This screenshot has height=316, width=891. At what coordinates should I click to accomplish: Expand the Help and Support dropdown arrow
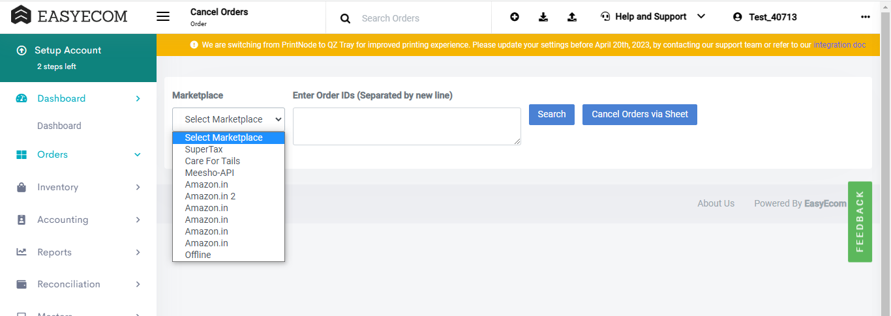tap(701, 16)
